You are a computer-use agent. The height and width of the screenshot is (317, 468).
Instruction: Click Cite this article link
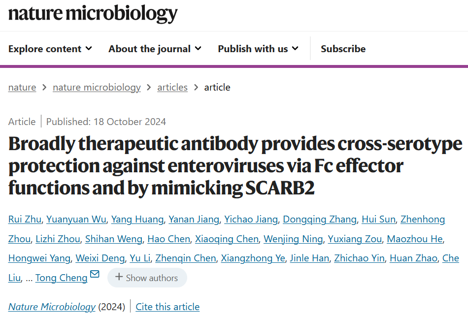[x=167, y=307]
